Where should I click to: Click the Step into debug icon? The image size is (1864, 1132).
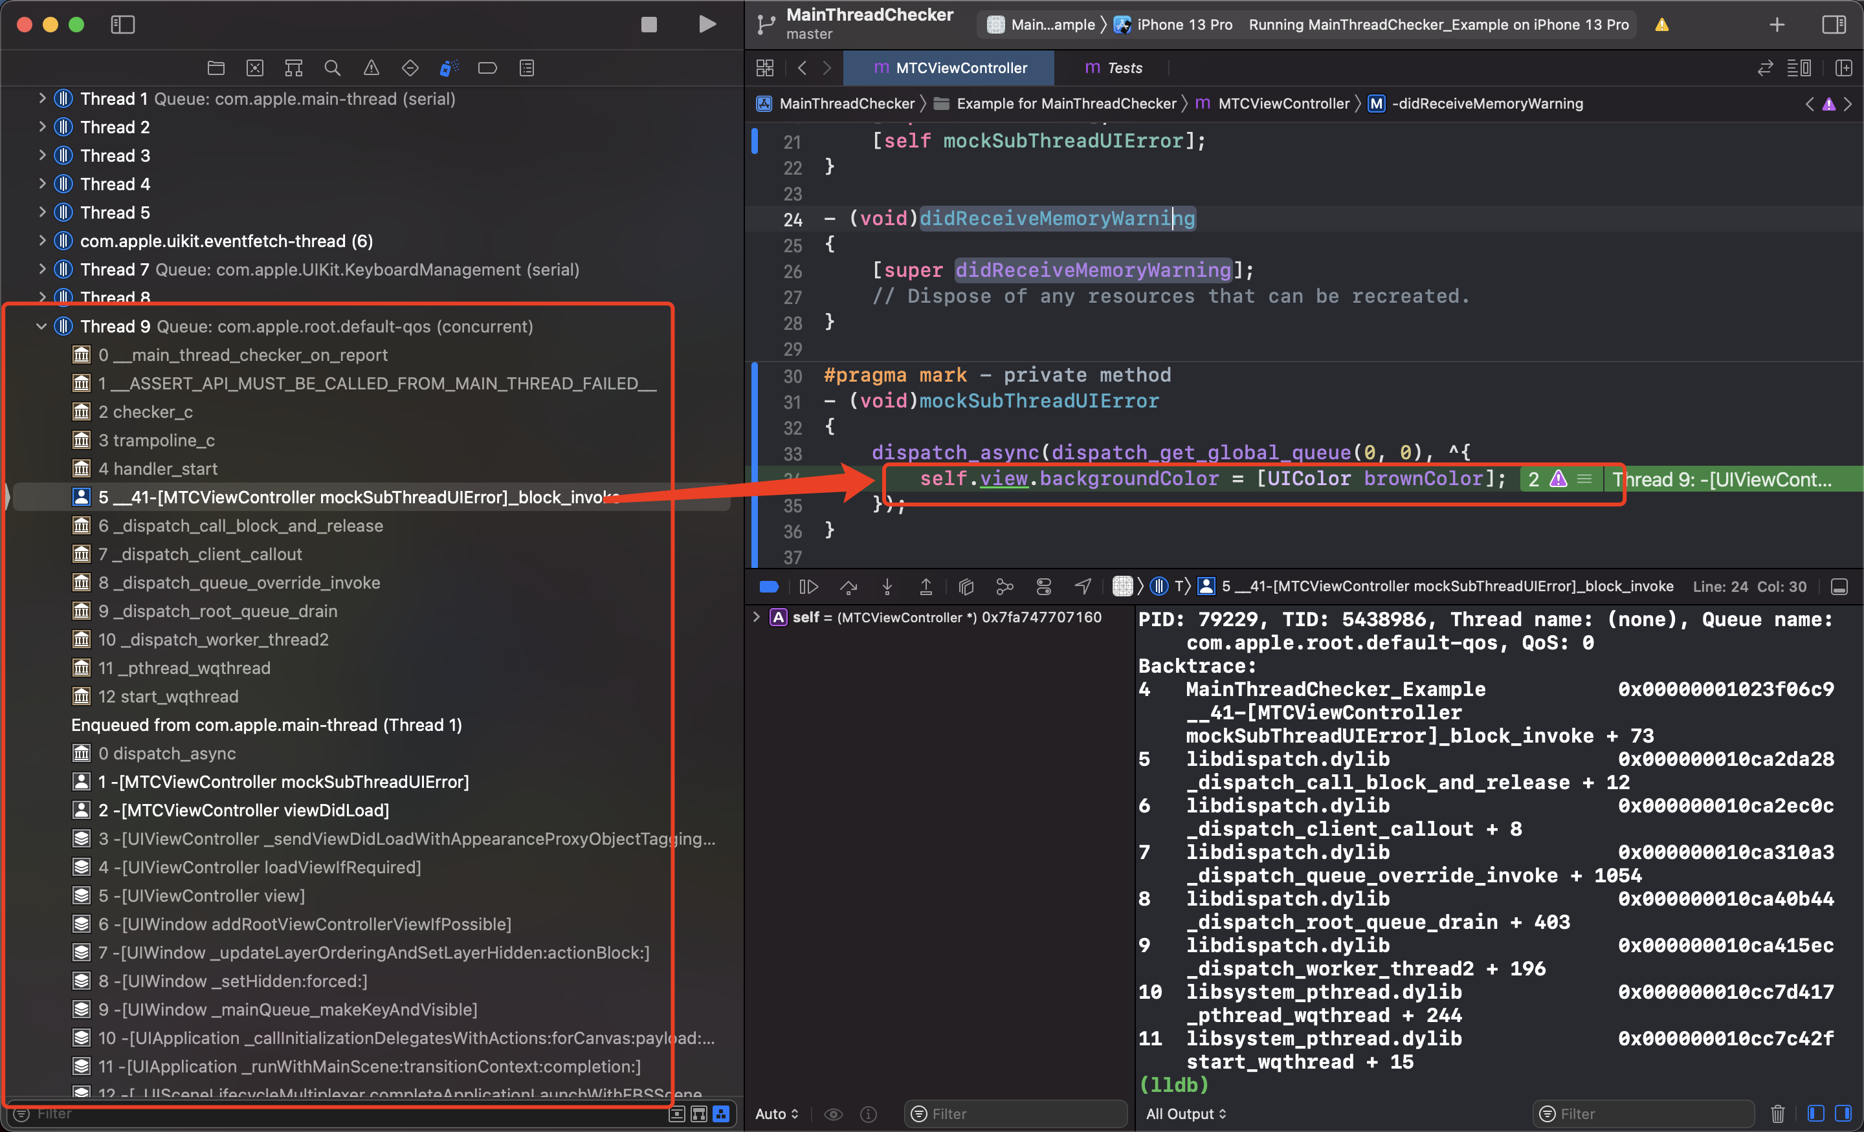(887, 587)
